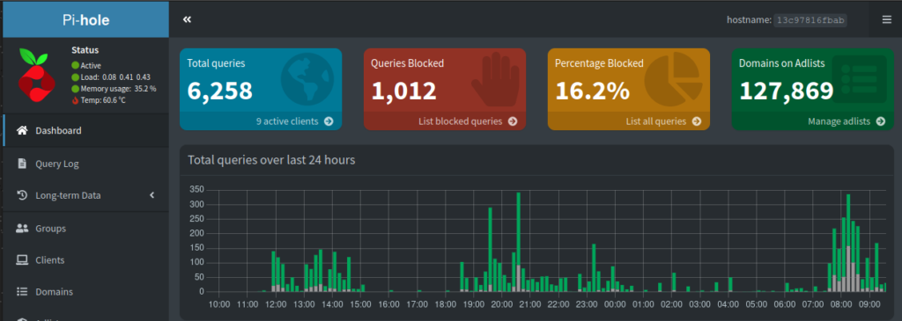Image resolution: width=902 pixels, height=321 pixels.
Task: Click arrow icon beside List all queries
Action: (x=697, y=121)
